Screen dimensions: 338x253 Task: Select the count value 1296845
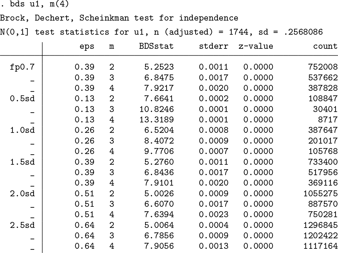pos(321,225)
